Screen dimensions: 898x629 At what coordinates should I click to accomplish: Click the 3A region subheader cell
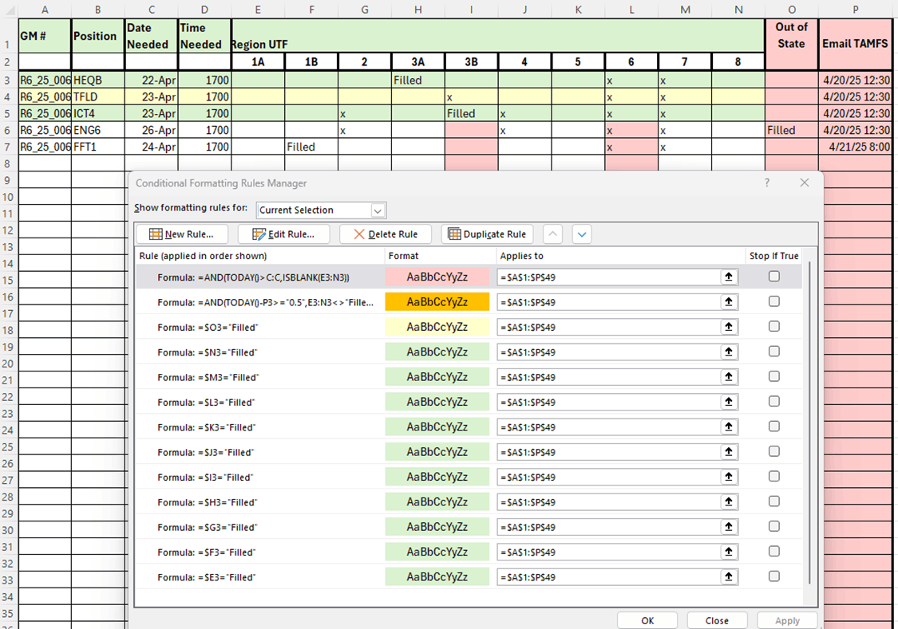[x=418, y=61]
